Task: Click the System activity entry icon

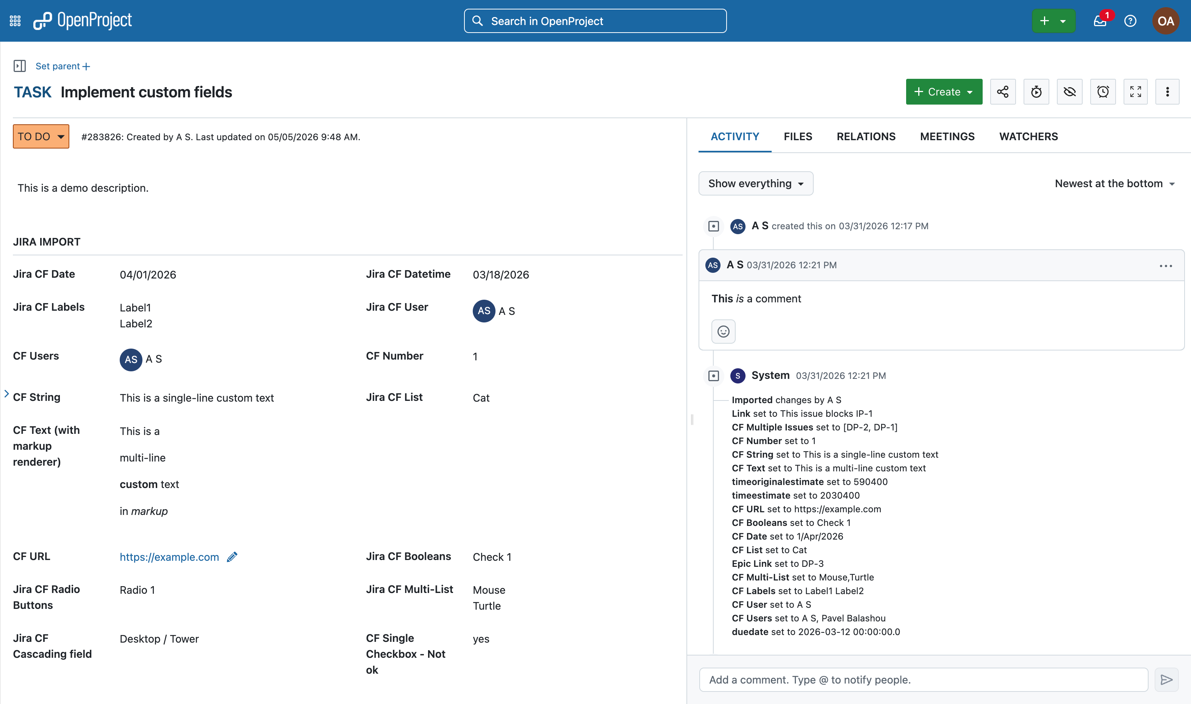Action: [713, 376]
